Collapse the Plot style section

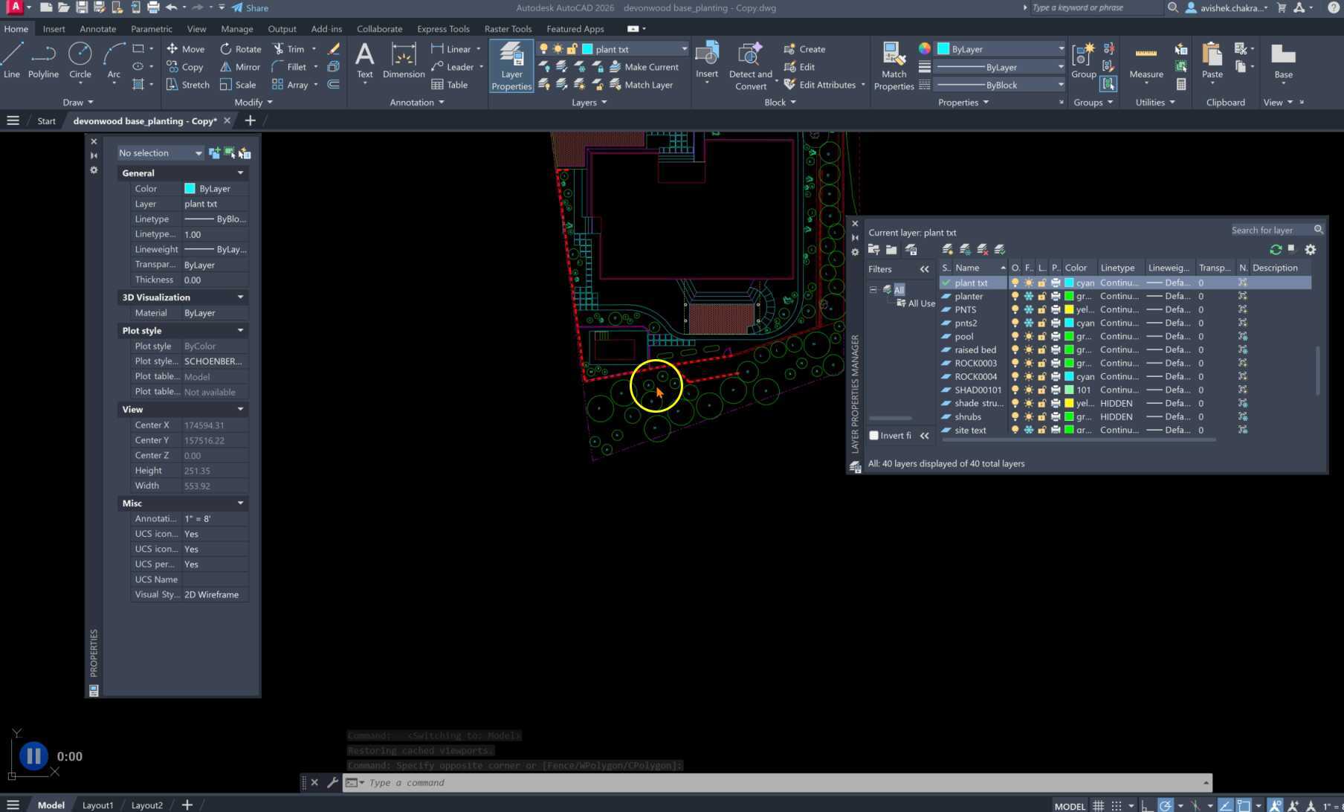[240, 331]
